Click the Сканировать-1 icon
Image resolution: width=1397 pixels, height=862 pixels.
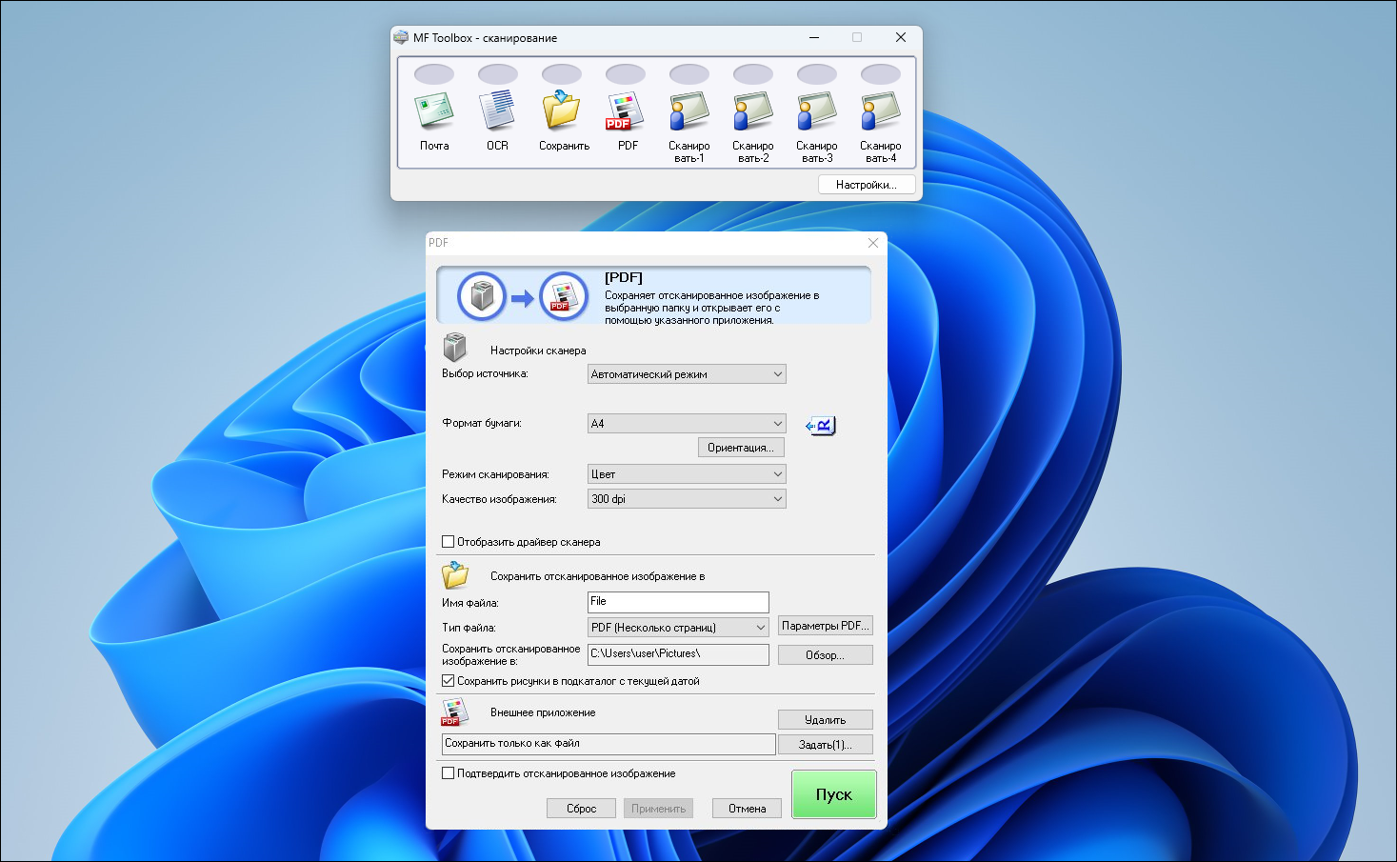pyautogui.click(x=689, y=111)
